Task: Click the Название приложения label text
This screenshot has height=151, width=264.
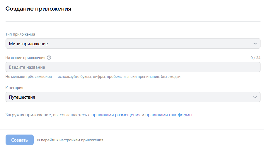Action: tap(25, 58)
